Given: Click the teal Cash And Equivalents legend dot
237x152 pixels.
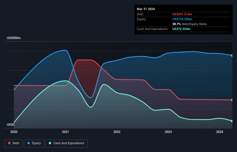Looking at the screenshot, I should click(50, 143).
